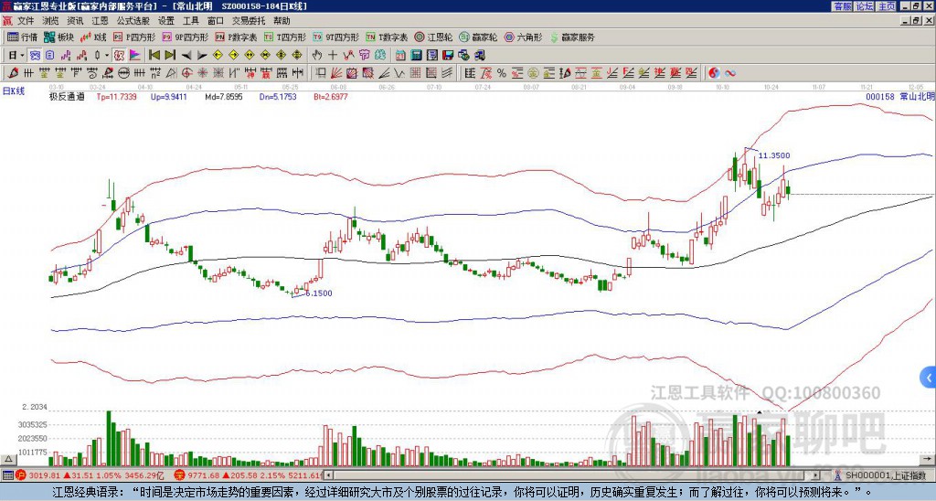The image size is (936, 501).
Task: Select the red target circle tool
Action: point(186,73)
